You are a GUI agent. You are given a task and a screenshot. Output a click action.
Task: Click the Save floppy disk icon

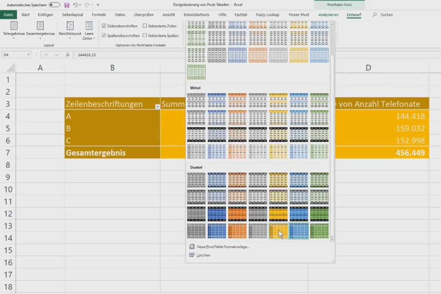coord(67,5)
